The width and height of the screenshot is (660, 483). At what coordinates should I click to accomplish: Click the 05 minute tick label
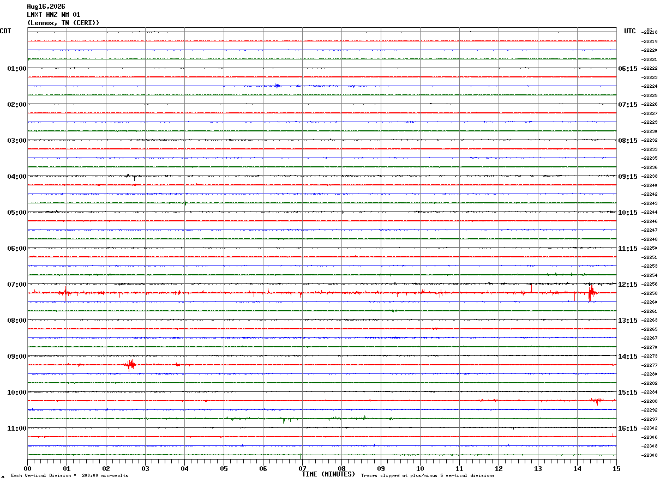click(224, 469)
